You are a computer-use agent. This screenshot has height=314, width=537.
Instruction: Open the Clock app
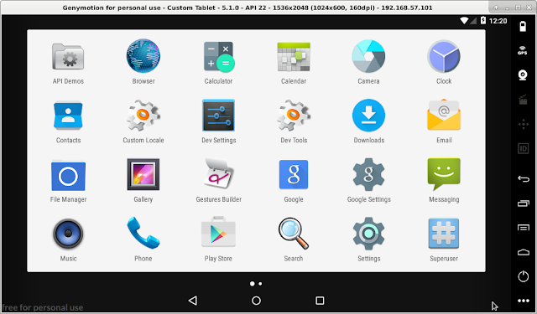click(444, 56)
